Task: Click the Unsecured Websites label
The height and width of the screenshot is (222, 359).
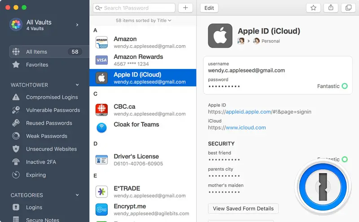Action: coord(51,149)
